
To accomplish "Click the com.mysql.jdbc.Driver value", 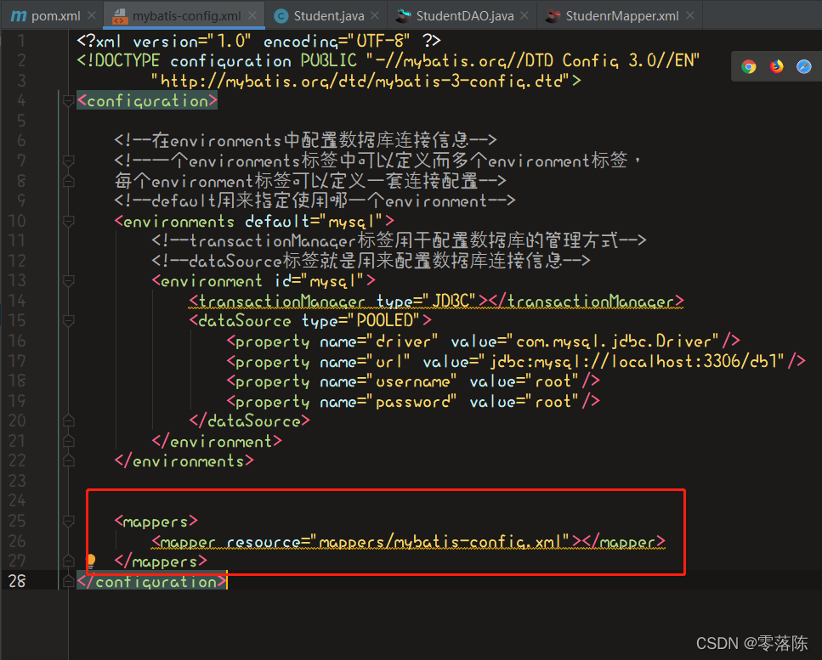I will pos(617,341).
